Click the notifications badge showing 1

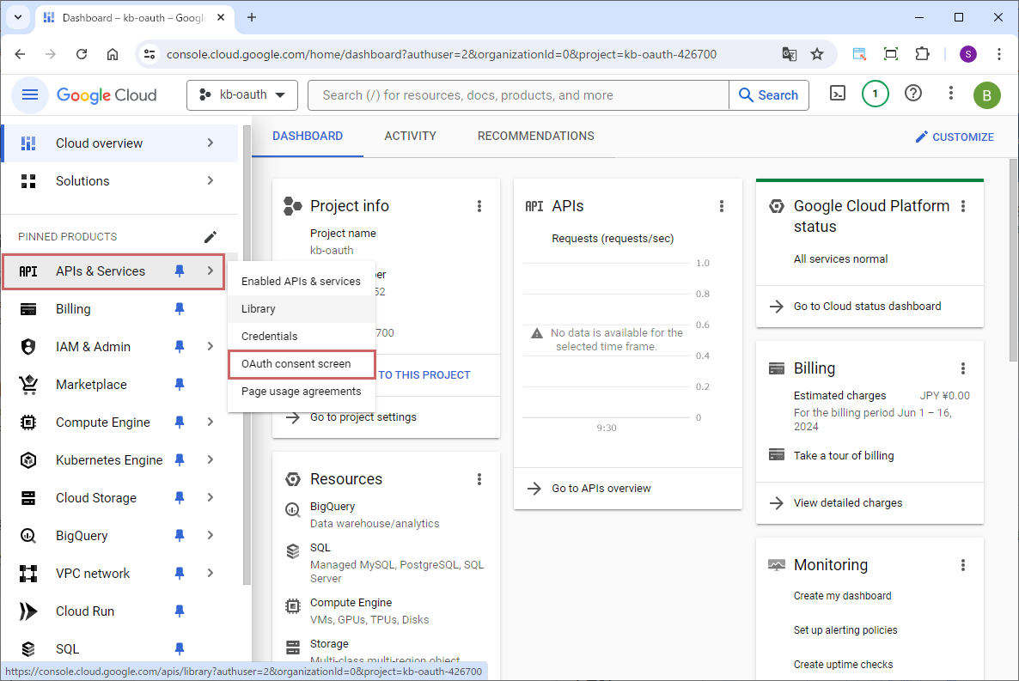click(x=875, y=94)
